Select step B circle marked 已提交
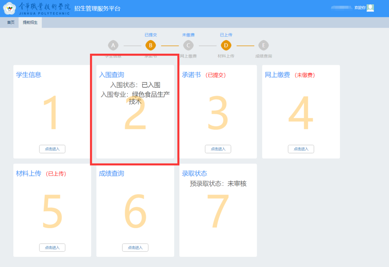Image resolution: width=389 pixels, height=267 pixels. pos(151,45)
